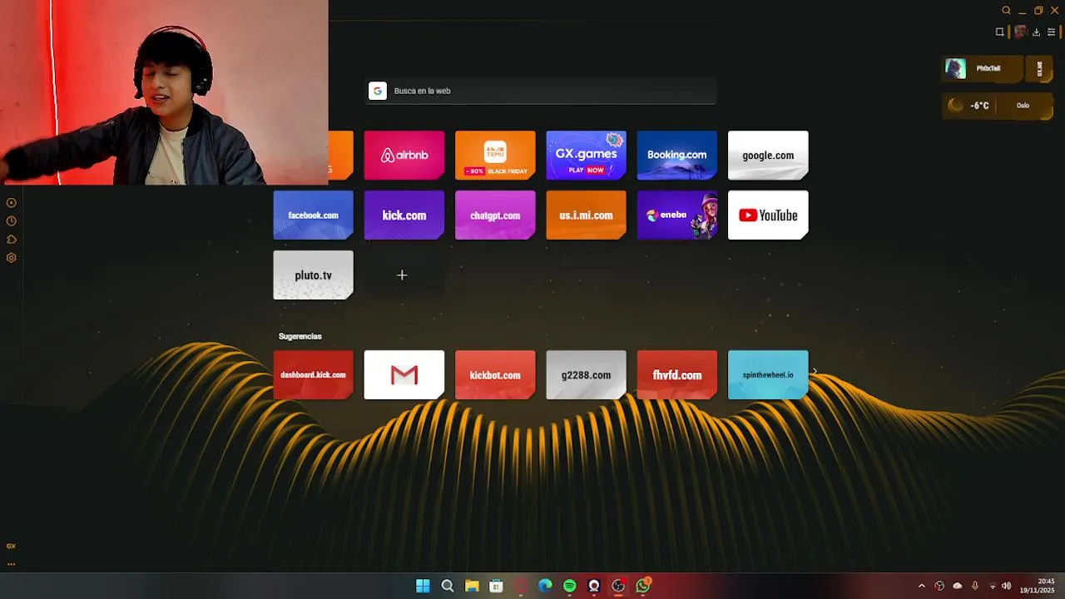Open the Windows Start button

[x=423, y=586]
